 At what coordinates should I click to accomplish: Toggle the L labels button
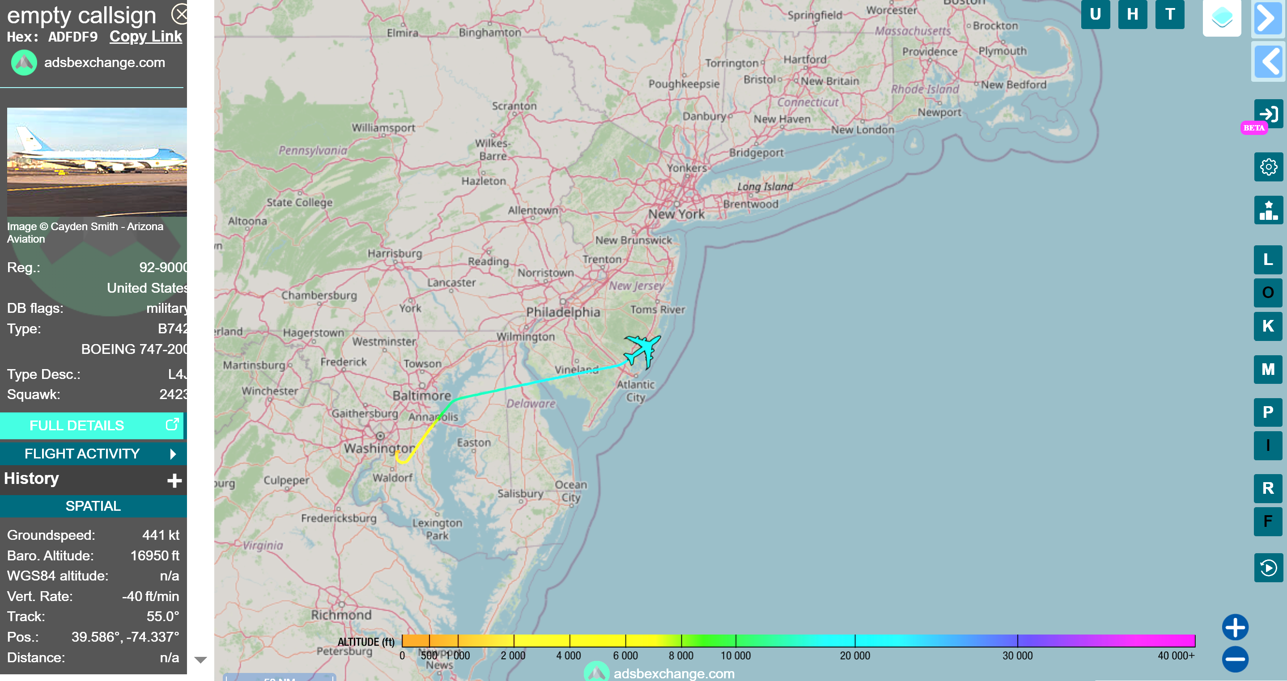pos(1267,260)
